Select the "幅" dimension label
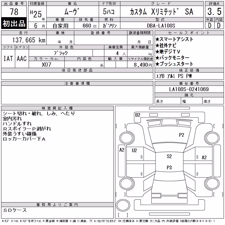Viewport: 225px width, 225px height. point(184,102)
